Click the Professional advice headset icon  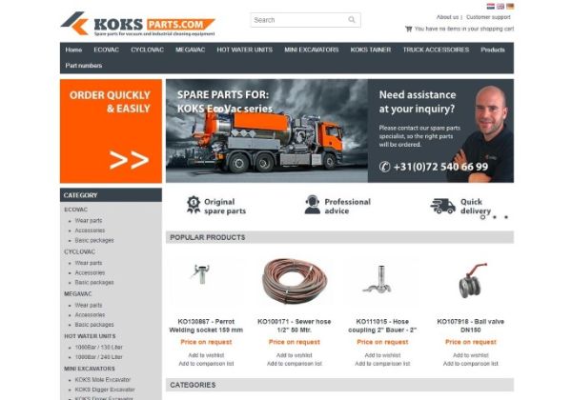tap(313, 205)
